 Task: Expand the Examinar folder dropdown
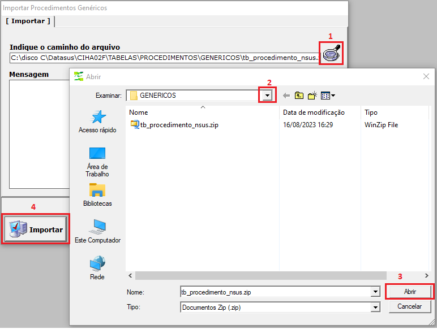pos(268,96)
